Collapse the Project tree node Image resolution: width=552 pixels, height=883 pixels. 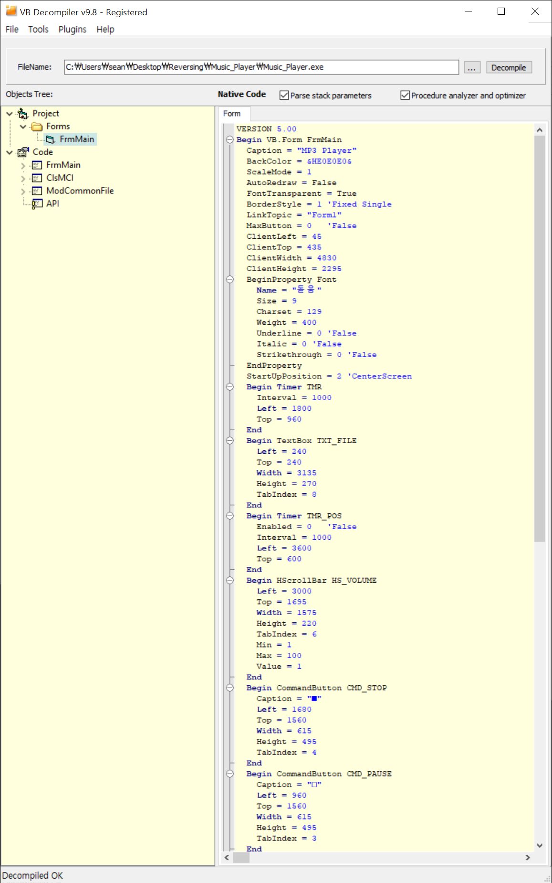[x=9, y=114]
